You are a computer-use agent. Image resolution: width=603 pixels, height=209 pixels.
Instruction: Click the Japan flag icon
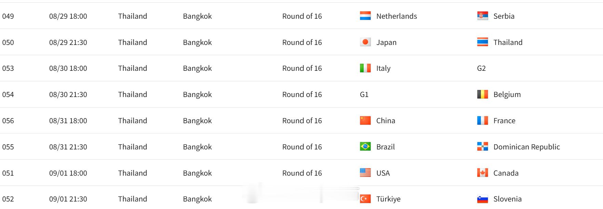[365, 42]
